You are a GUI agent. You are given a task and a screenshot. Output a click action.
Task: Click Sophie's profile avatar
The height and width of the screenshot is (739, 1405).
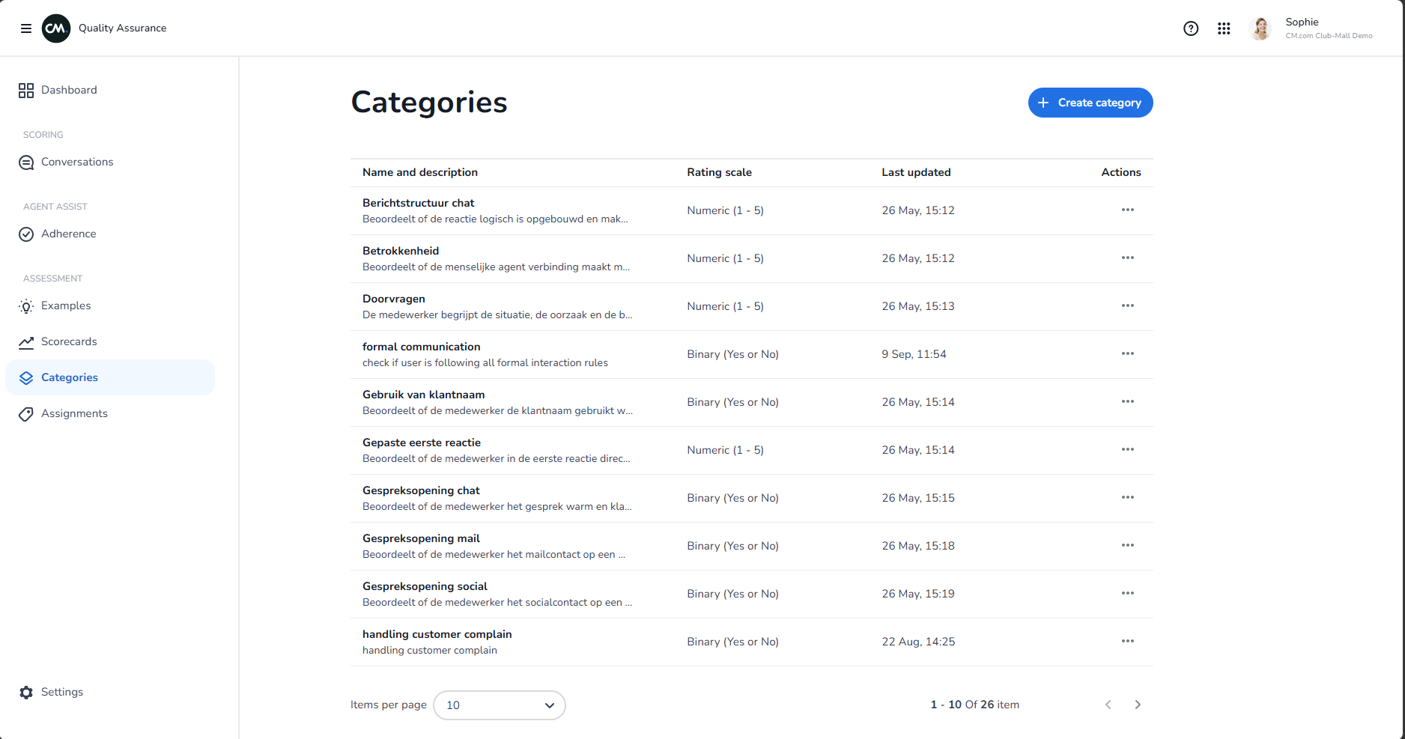pyautogui.click(x=1260, y=28)
